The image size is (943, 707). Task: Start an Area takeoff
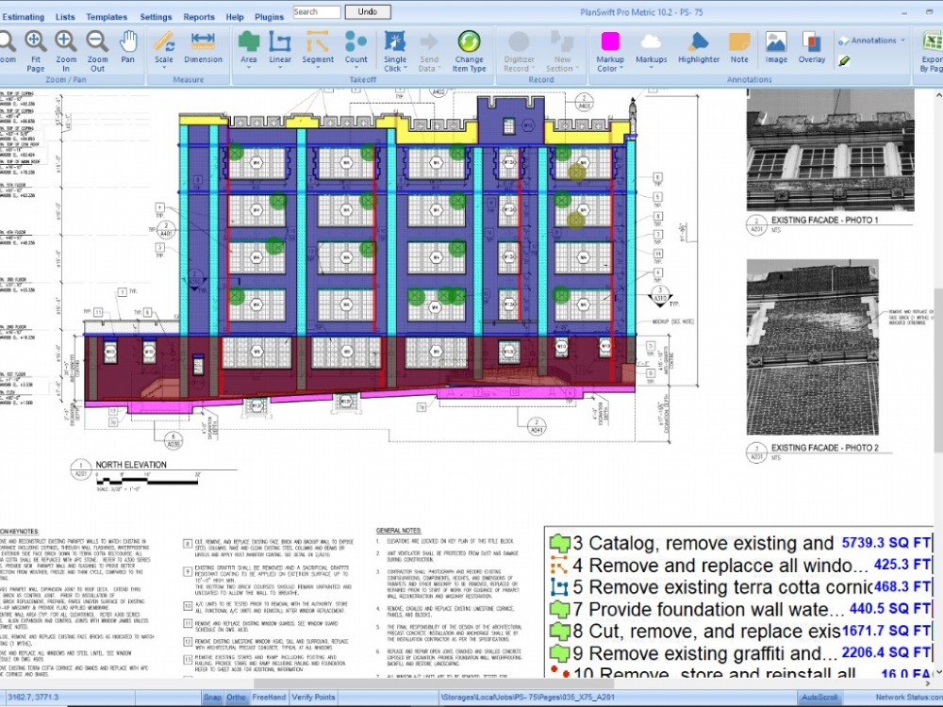248,47
